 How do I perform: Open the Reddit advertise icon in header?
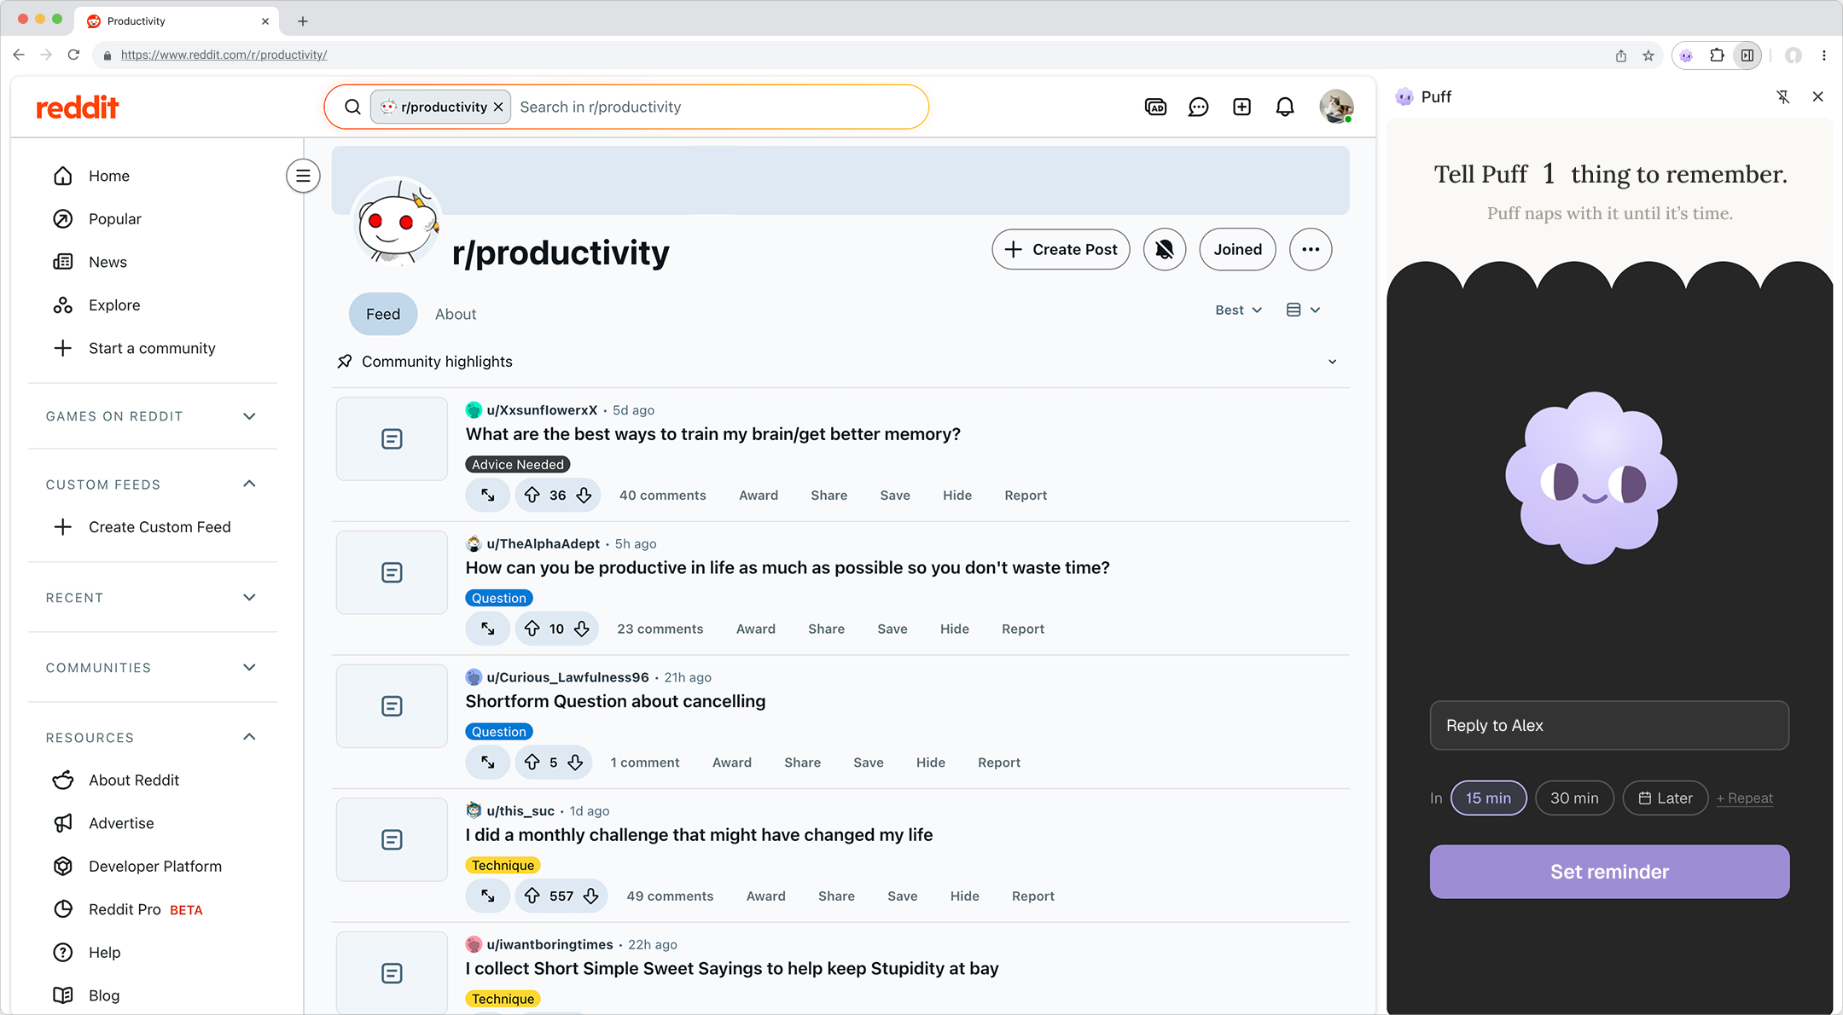coord(1155,107)
